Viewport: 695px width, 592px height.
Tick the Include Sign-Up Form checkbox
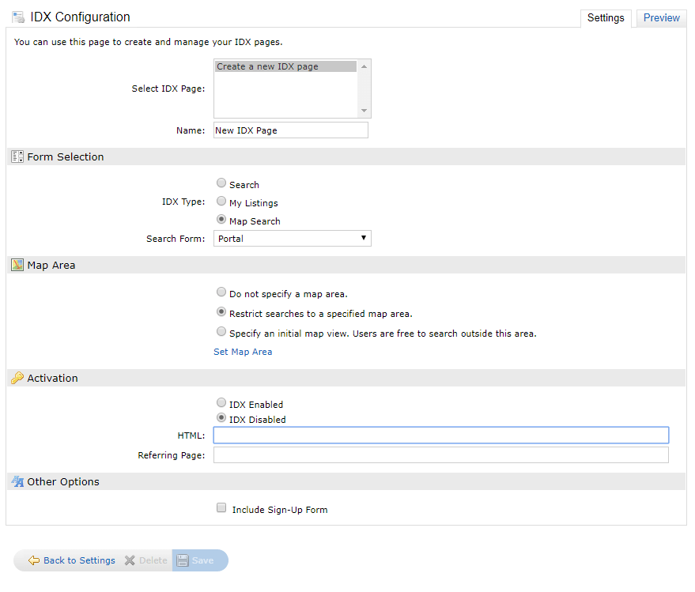coord(221,507)
